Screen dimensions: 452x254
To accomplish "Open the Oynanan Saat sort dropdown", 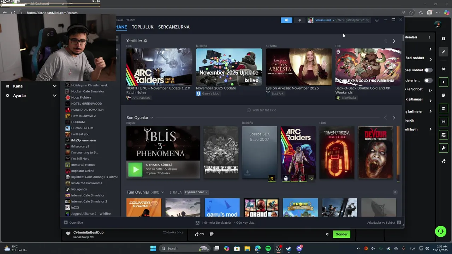I will [196, 192].
